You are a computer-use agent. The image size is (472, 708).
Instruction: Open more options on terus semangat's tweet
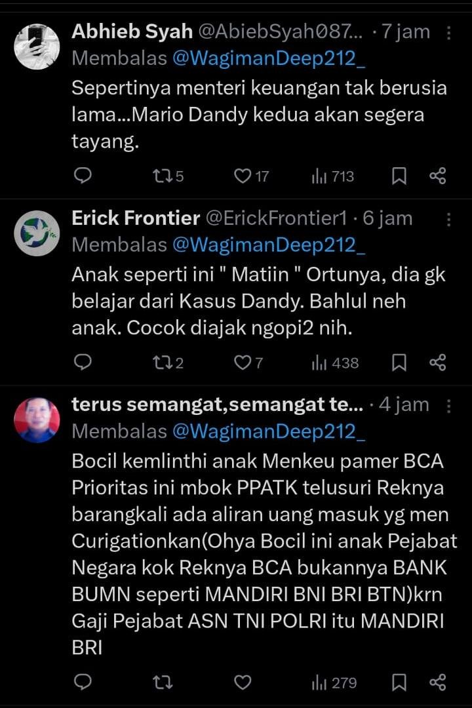pos(449,406)
